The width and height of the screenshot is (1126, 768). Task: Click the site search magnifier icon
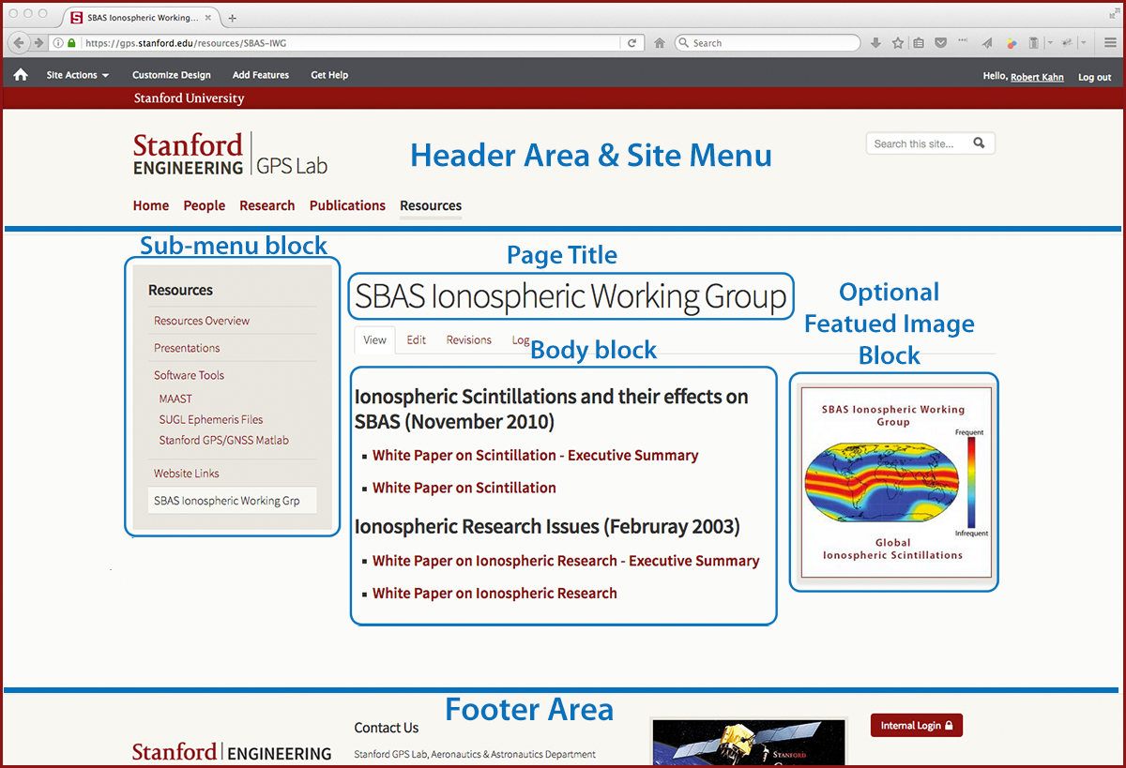tap(979, 143)
